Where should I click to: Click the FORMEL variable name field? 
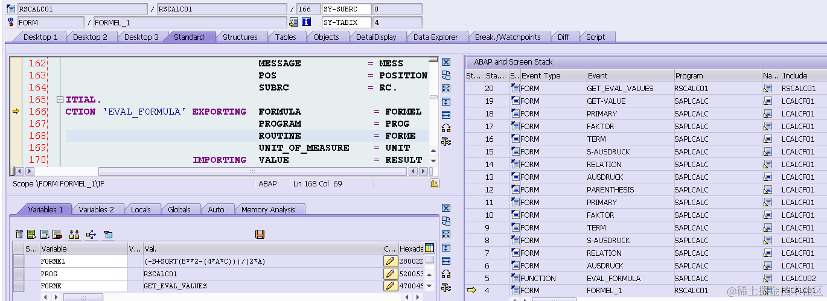83,261
